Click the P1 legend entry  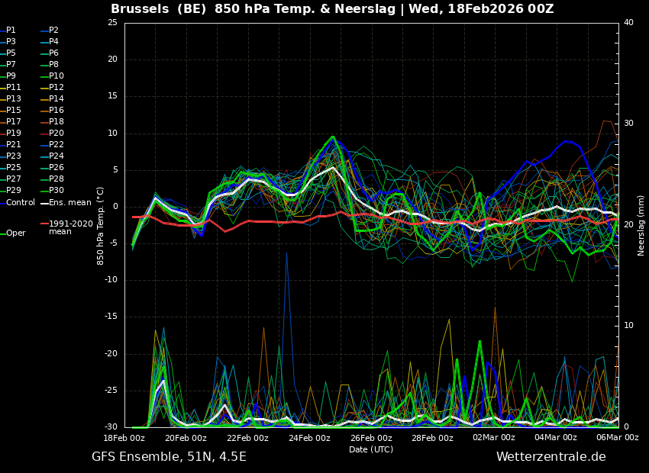(11, 31)
